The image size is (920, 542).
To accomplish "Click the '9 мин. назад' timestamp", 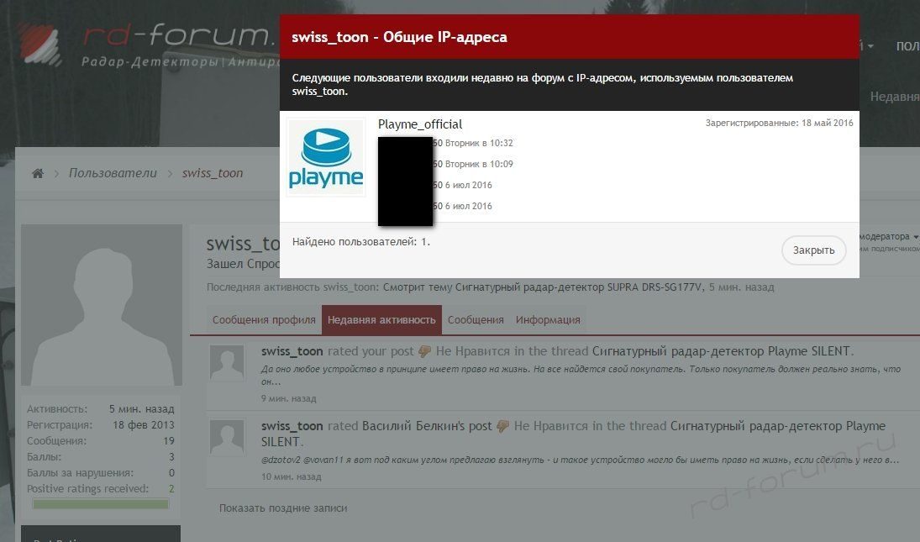I will point(289,398).
